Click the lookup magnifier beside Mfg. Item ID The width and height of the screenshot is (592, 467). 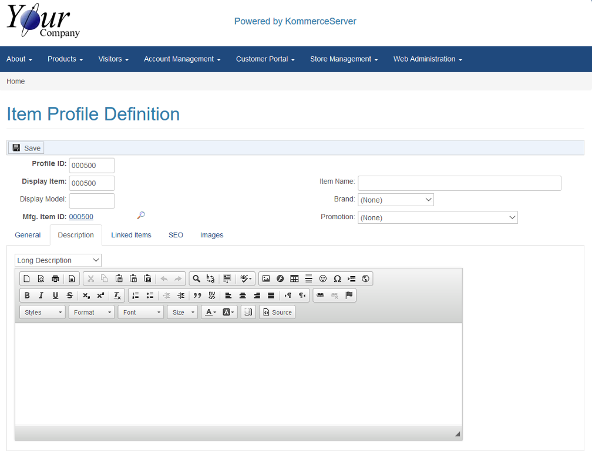(141, 216)
